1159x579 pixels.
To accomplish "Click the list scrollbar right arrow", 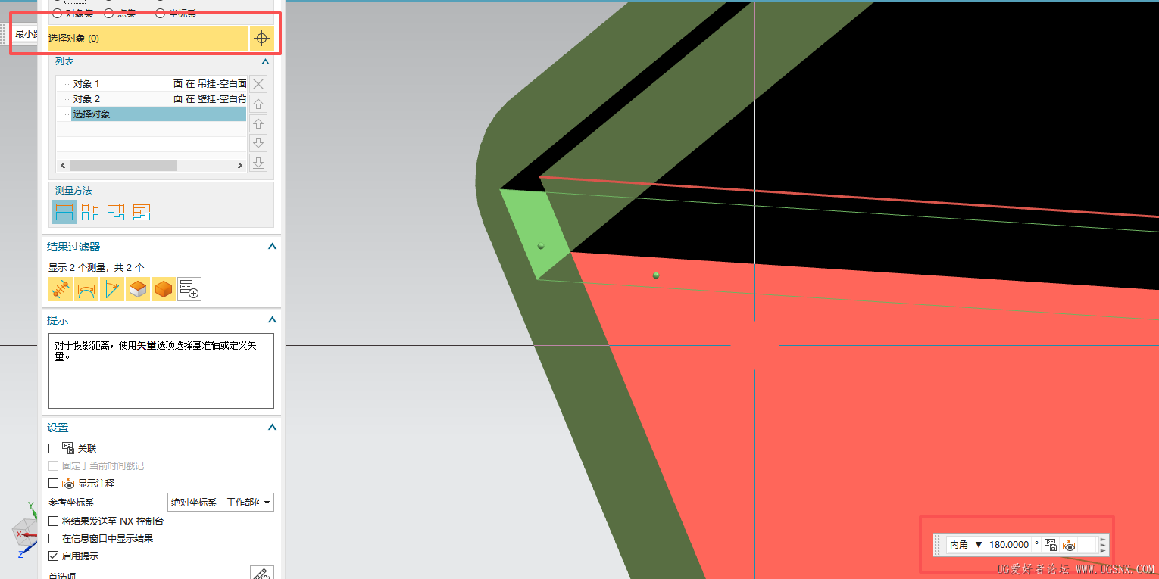I will pos(241,165).
